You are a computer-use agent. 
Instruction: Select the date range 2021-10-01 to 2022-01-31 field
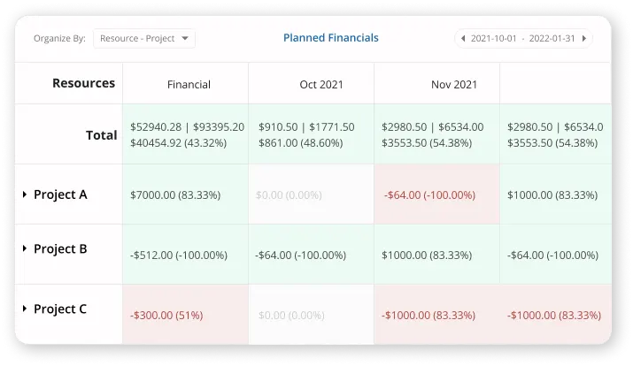click(x=523, y=39)
